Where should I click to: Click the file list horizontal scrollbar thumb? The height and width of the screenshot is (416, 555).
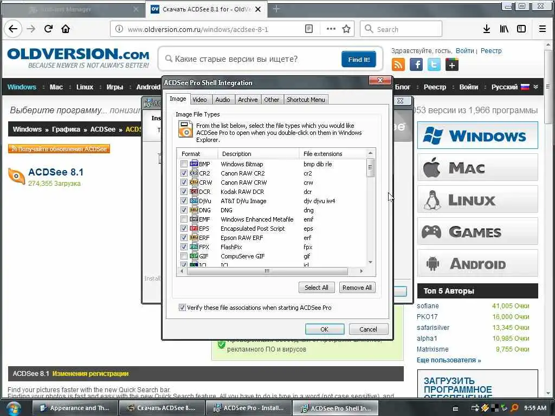click(267, 271)
